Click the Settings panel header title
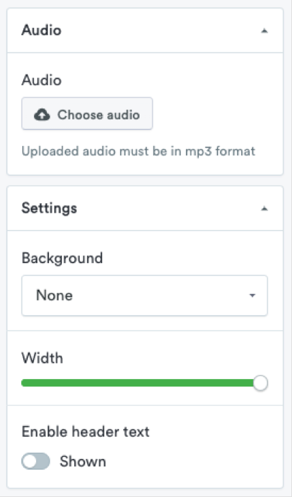292x497 pixels. (49, 208)
